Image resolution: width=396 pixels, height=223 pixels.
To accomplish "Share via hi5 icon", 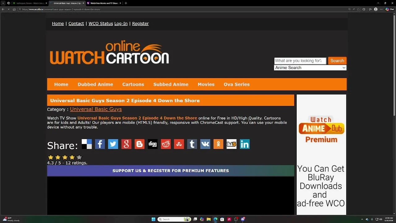I will (x=231, y=144).
